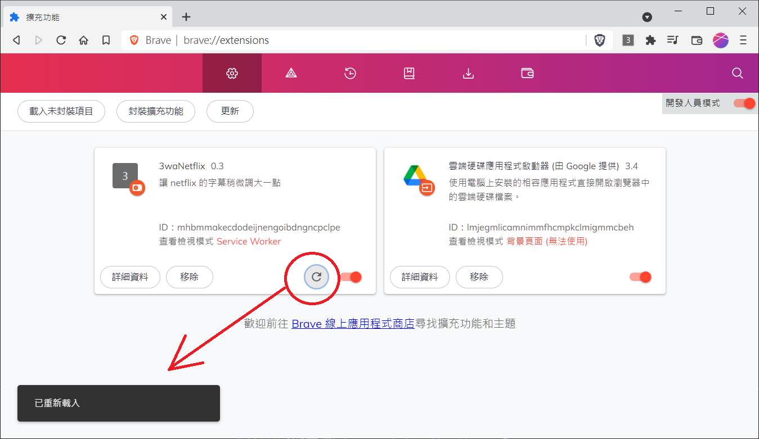Screen dimensions: 759x439
Task: Click 移除 on the Google Drive extension card
Action: pos(479,277)
